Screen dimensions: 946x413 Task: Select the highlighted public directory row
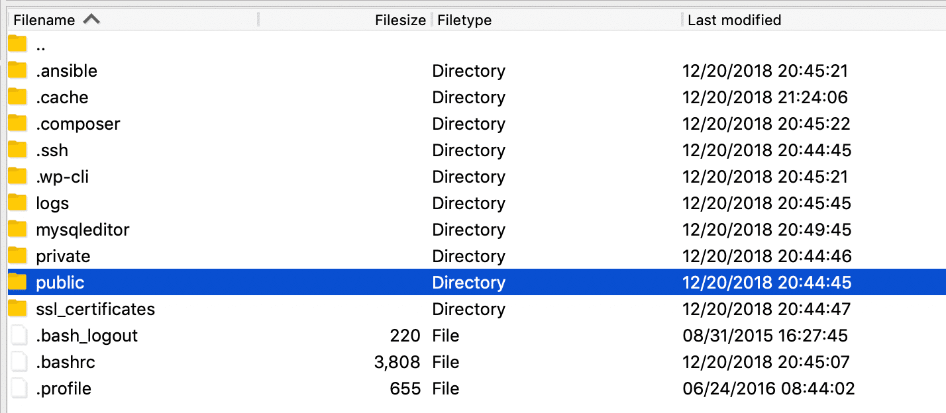point(199,282)
